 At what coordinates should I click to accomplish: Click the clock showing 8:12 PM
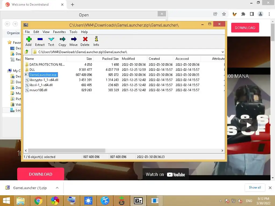tap(263, 199)
